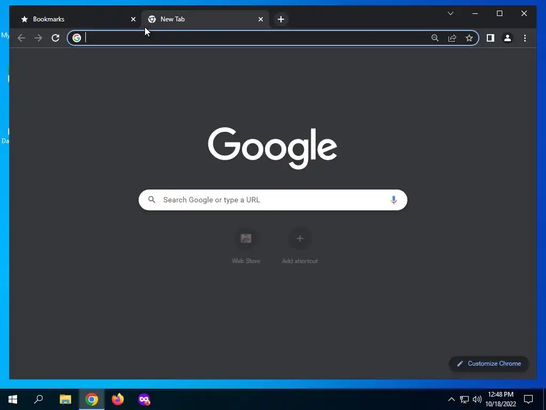
Task: Open the Windows Start menu
Action: click(13, 399)
